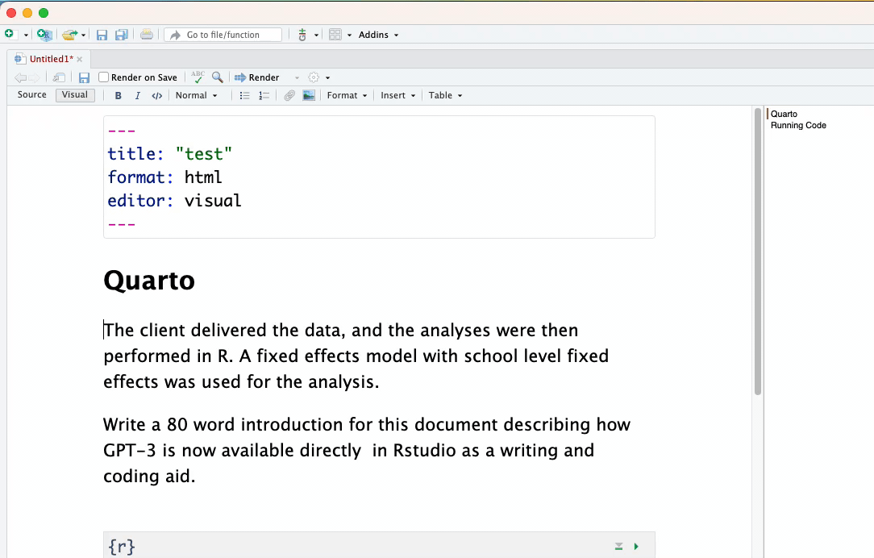The width and height of the screenshot is (874, 558).
Task: Open the Addins menu
Action: 378,35
